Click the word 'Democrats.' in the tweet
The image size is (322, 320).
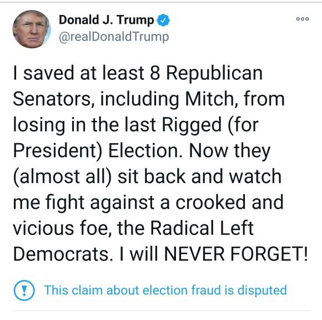pos(63,254)
